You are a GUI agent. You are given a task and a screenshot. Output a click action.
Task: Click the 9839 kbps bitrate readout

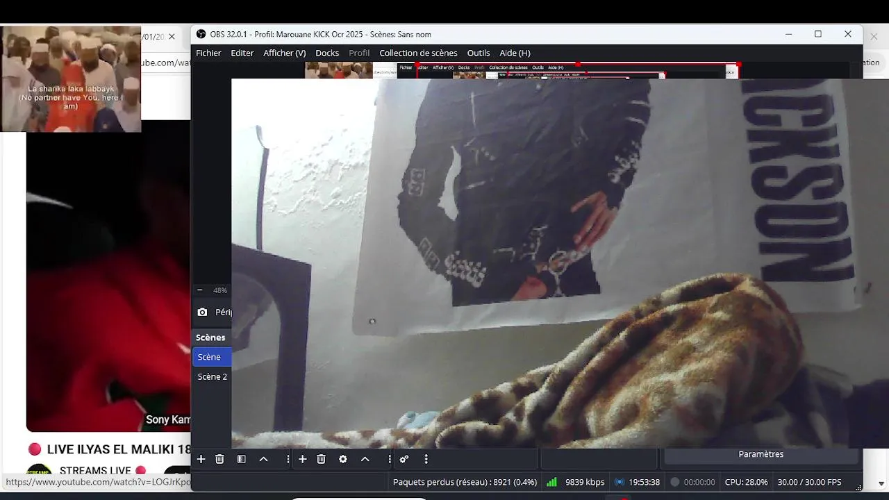[x=585, y=482]
